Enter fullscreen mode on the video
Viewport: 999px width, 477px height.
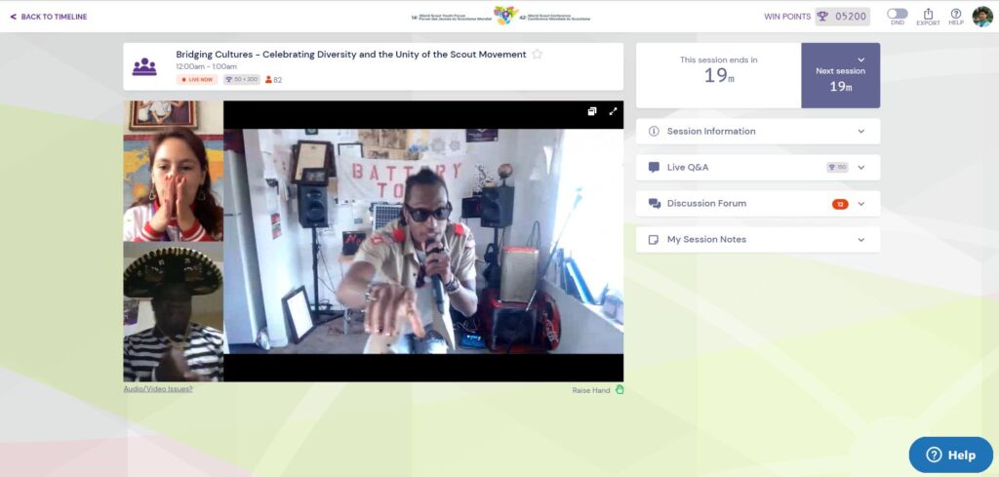[x=613, y=111]
